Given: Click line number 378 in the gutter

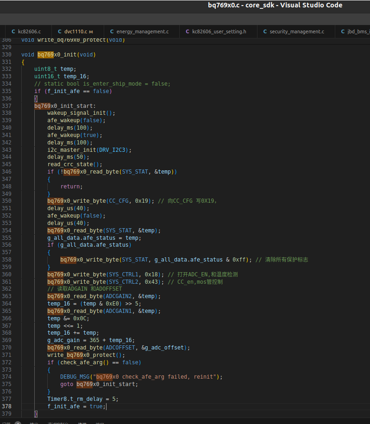Looking at the screenshot, I should point(6,406).
